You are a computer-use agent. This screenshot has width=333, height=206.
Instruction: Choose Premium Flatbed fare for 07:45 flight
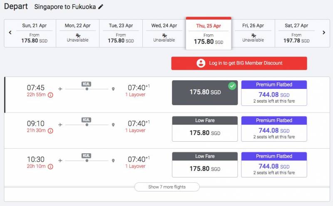(x=274, y=93)
